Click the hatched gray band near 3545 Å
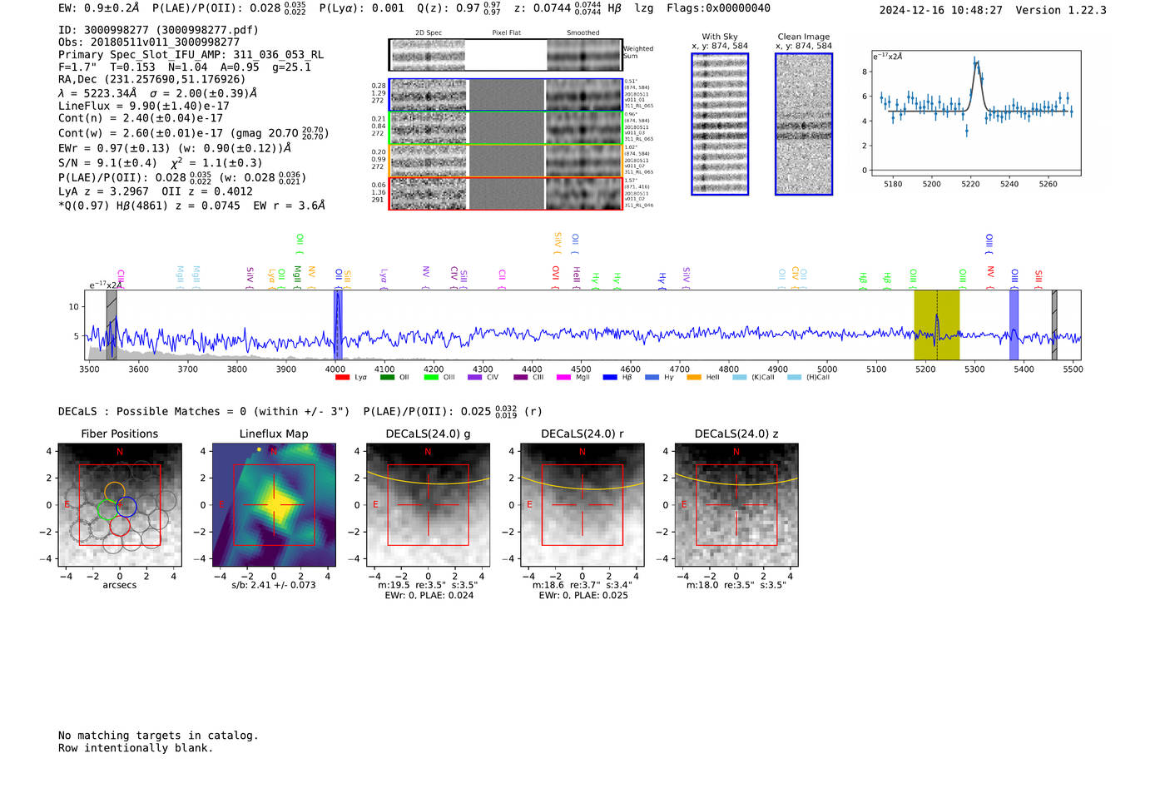This screenshot has width=1165, height=793. (112, 325)
